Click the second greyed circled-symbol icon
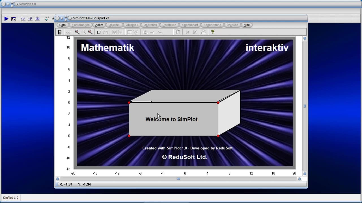 [120, 32]
